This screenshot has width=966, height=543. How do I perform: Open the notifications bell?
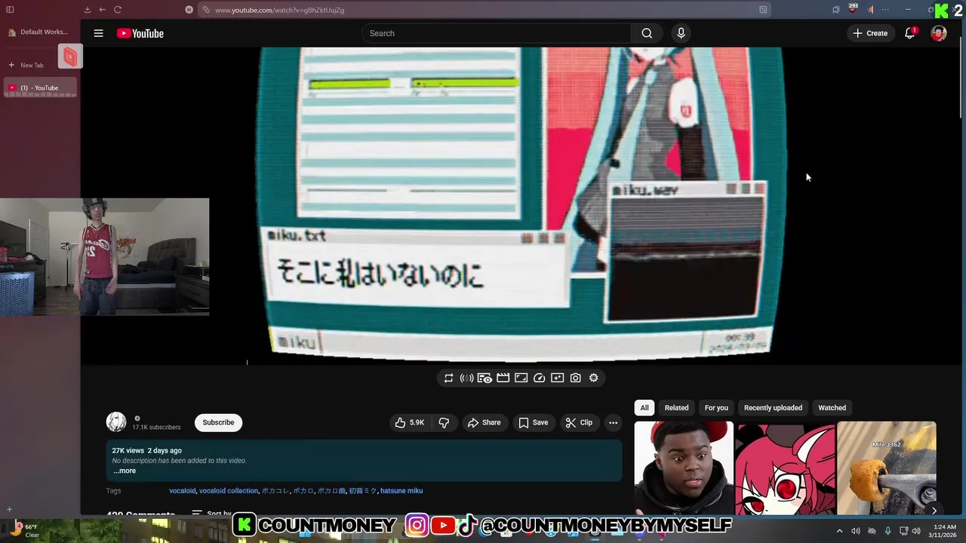pos(910,33)
